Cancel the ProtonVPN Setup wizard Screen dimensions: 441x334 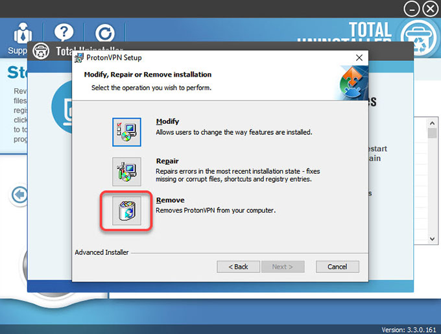[x=337, y=267]
